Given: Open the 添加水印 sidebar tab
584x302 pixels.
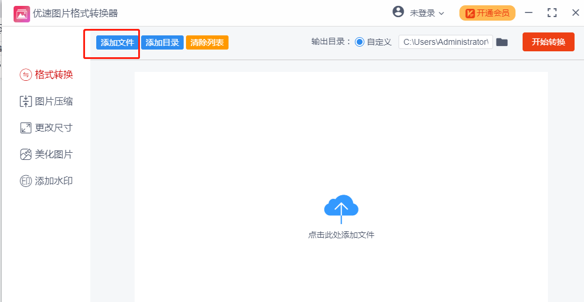Looking at the screenshot, I should tap(46, 181).
